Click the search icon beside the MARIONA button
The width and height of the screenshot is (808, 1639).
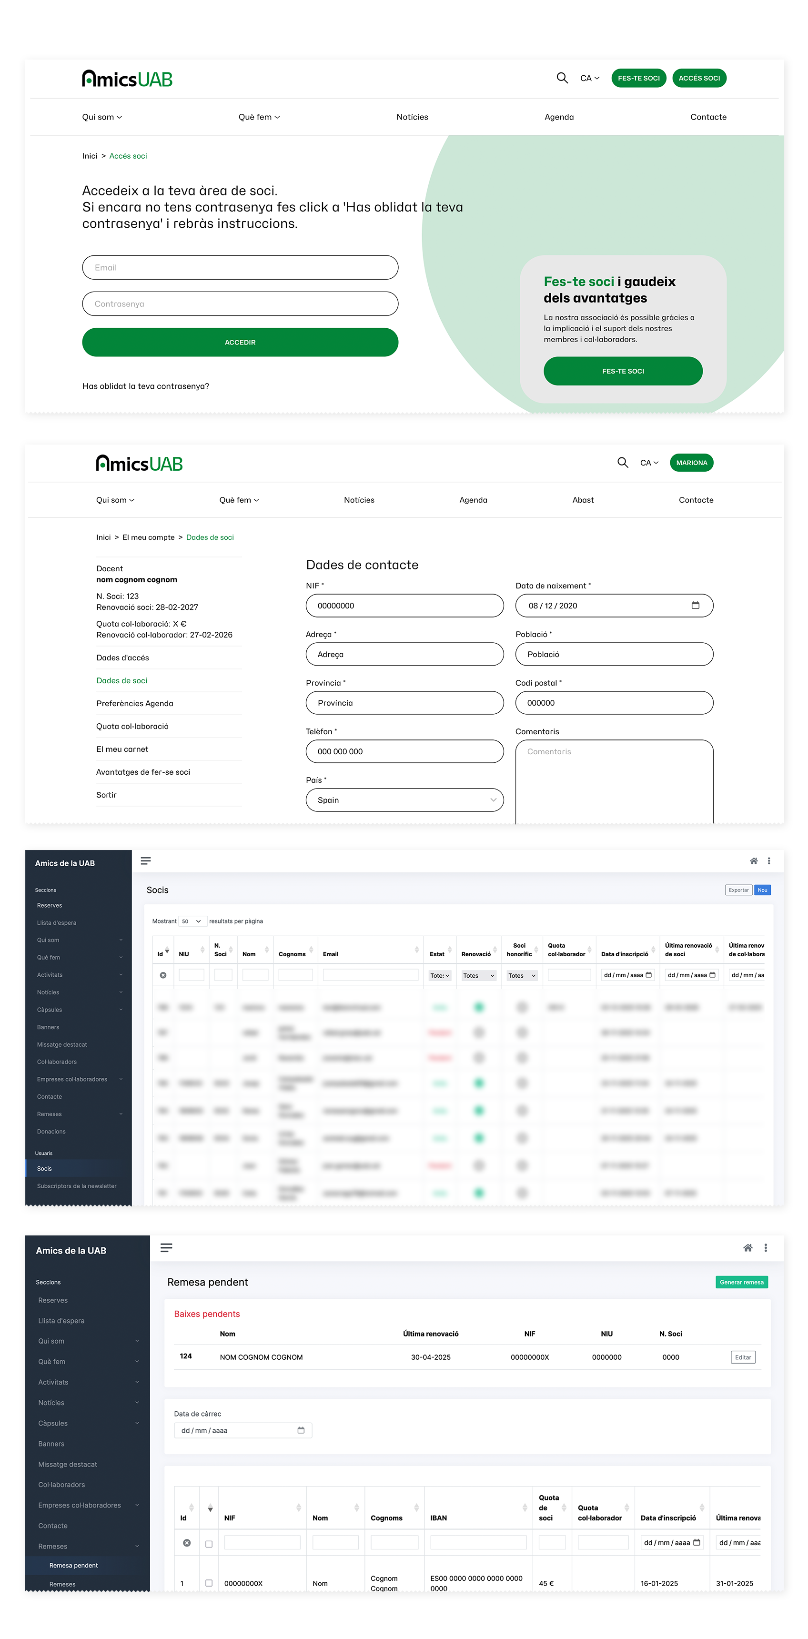pyautogui.click(x=622, y=463)
